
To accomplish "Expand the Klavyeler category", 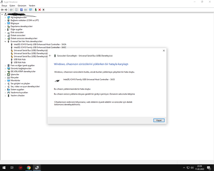I will click(x=5, y=77).
